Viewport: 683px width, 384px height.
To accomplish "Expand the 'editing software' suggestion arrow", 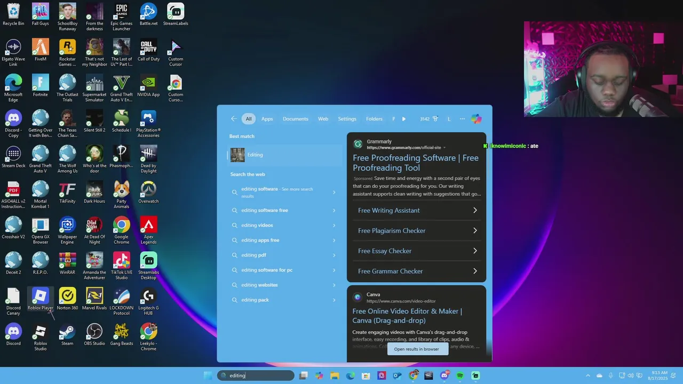I will tap(334, 193).
